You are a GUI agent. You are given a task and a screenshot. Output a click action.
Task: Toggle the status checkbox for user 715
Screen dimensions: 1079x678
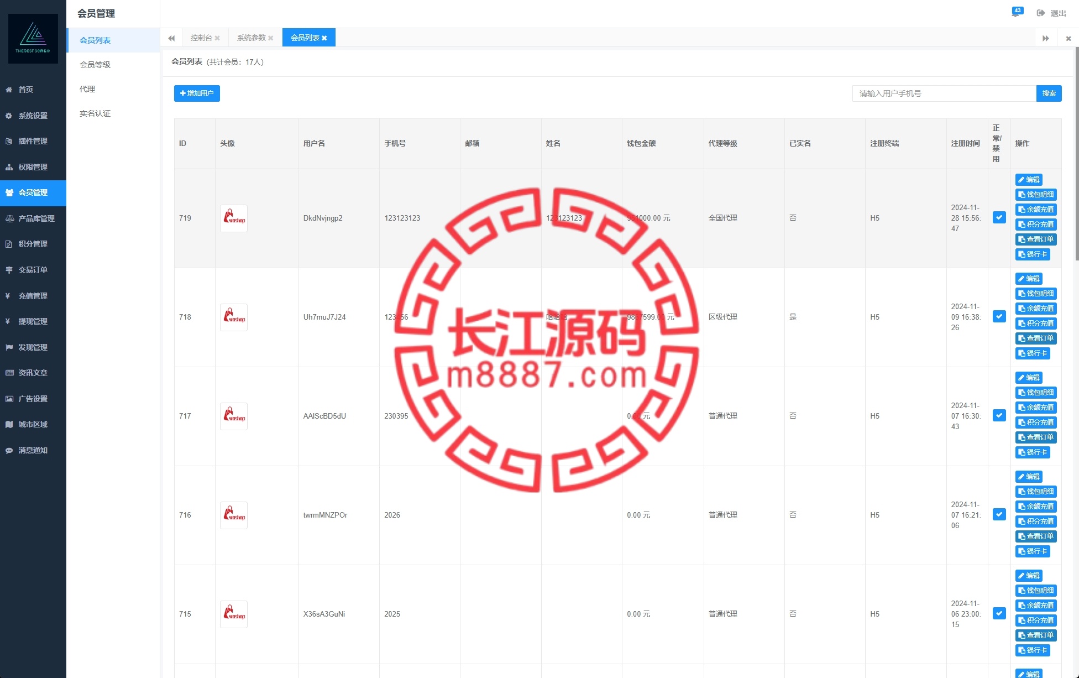[x=999, y=613]
